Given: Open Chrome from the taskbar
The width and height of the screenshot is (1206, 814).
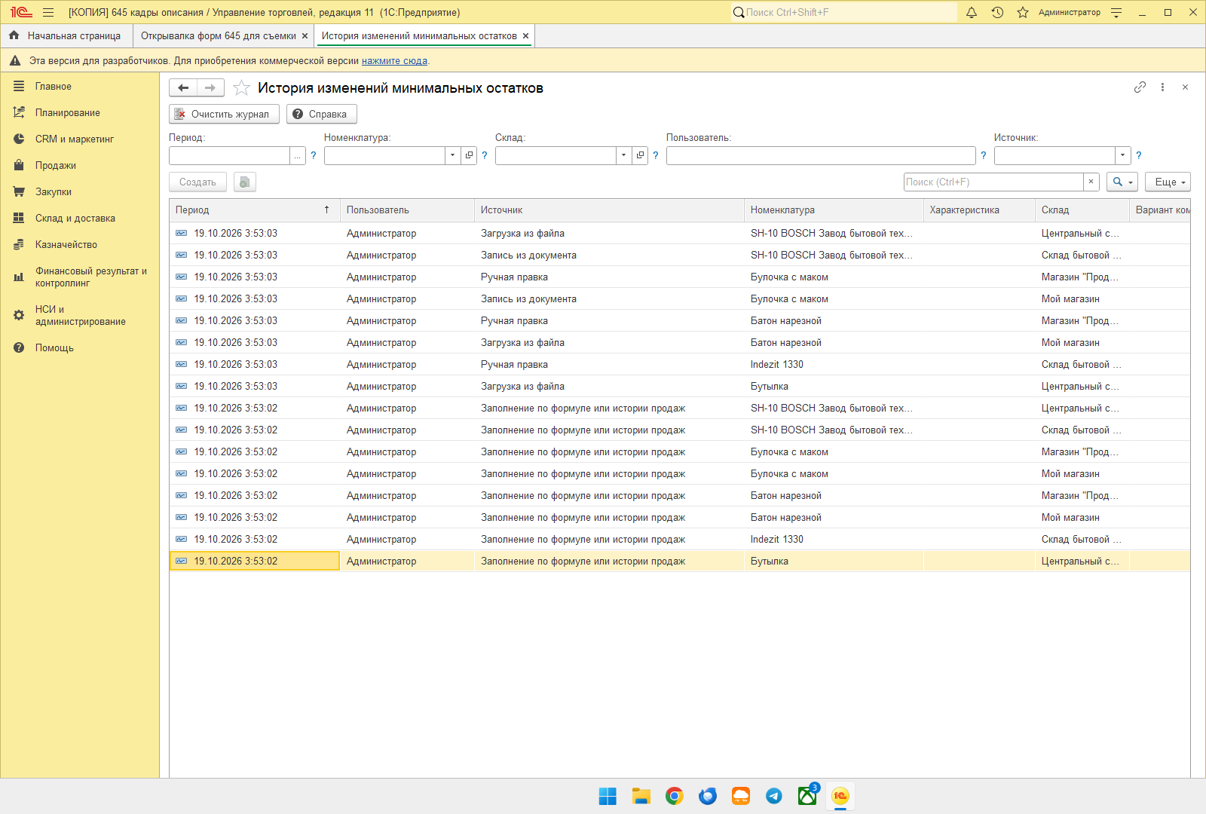Looking at the screenshot, I should [675, 796].
